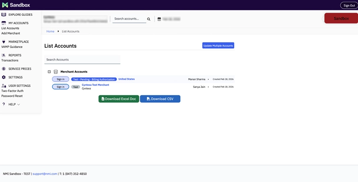Download CSV file
Image resolution: width=358 pixels, height=182 pixels.
(160, 99)
